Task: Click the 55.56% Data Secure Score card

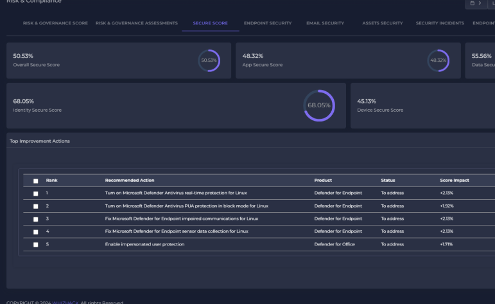Action: pos(480,60)
